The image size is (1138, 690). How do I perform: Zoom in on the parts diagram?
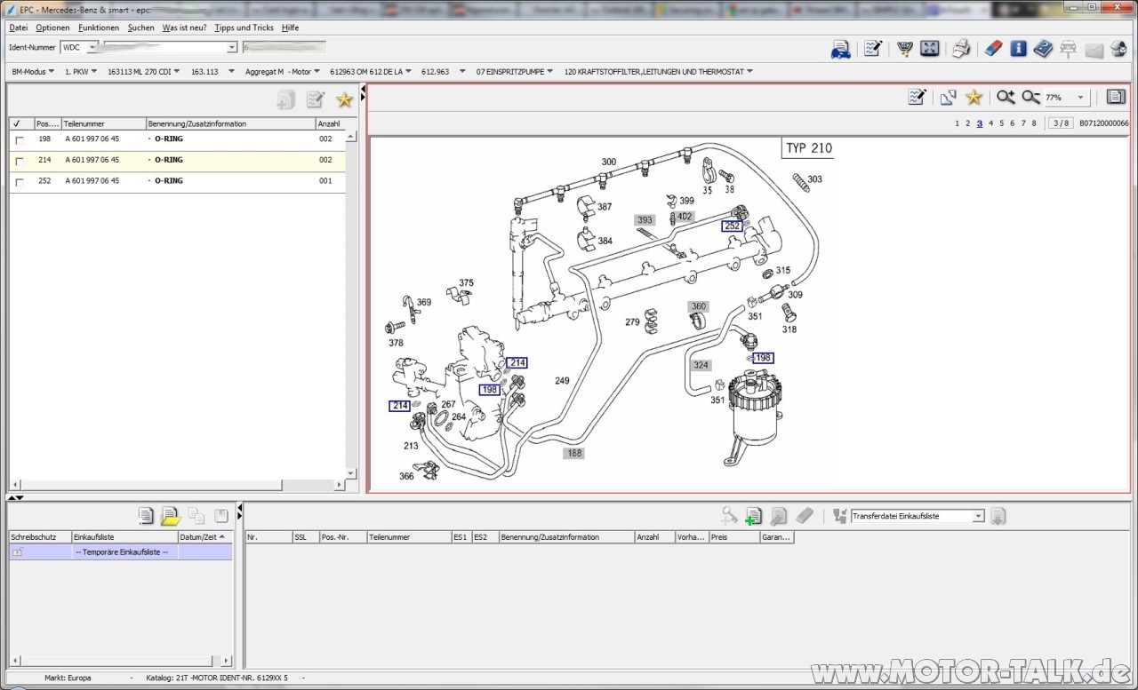(x=1006, y=98)
